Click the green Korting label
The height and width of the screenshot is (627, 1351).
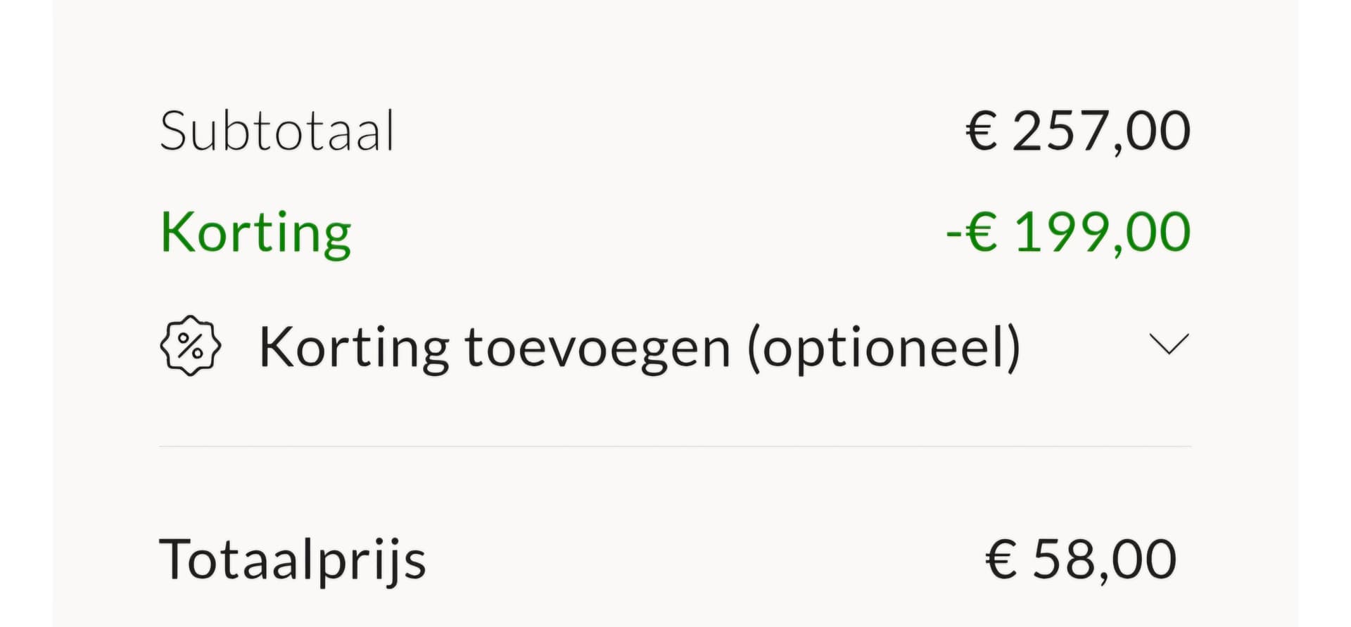[255, 233]
